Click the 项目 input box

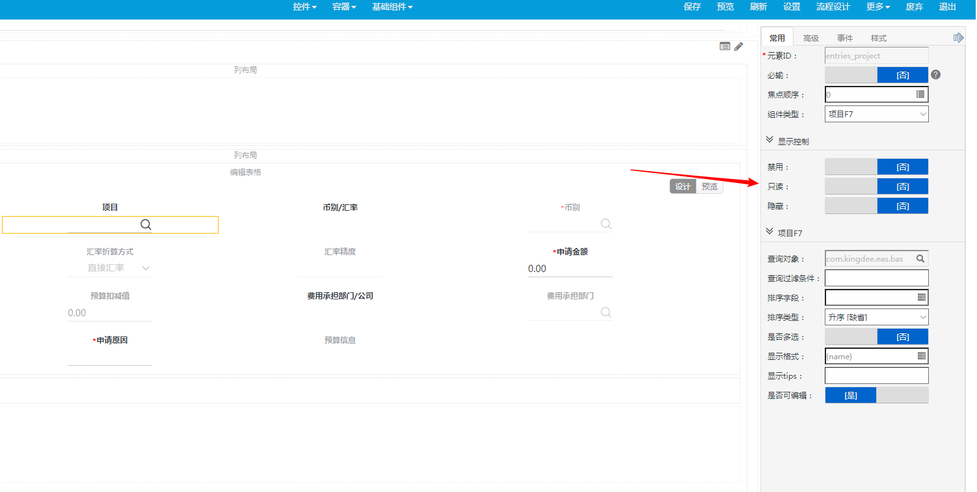[110, 225]
